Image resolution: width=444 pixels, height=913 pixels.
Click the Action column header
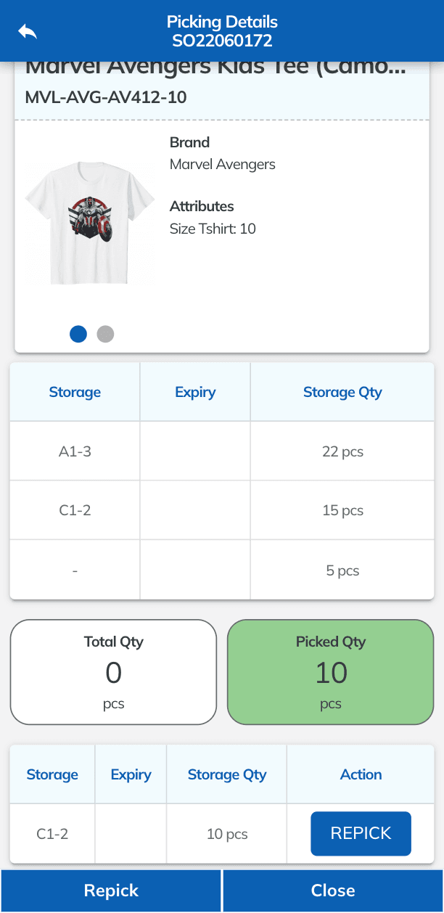pos(361,774)
